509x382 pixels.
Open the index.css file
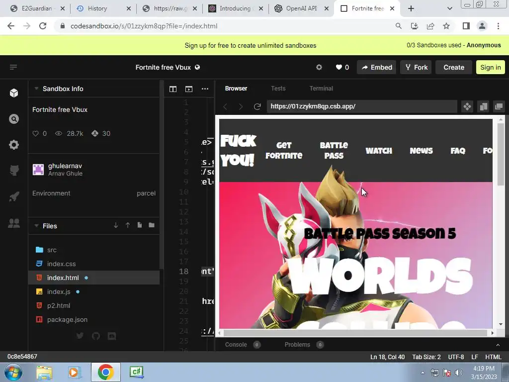[x=94, y=264]
